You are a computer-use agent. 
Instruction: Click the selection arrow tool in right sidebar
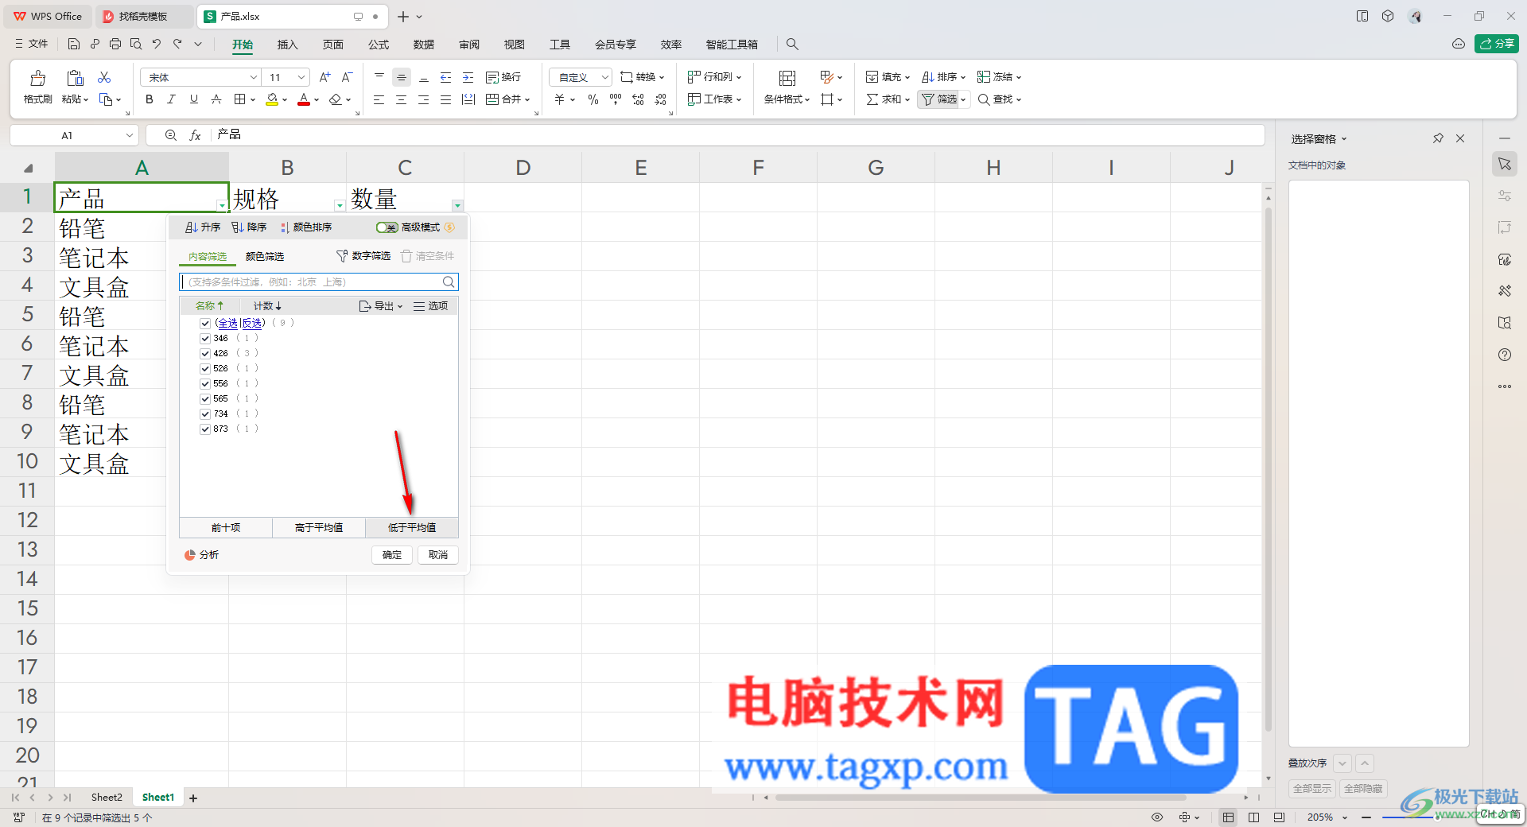click(x=1505, y=164)
